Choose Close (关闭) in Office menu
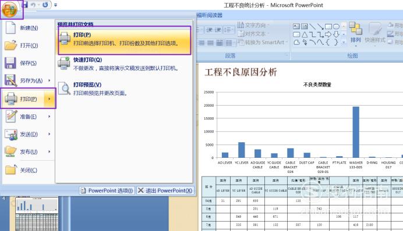This screenshot has width=403, height=231. coord(29,170)
